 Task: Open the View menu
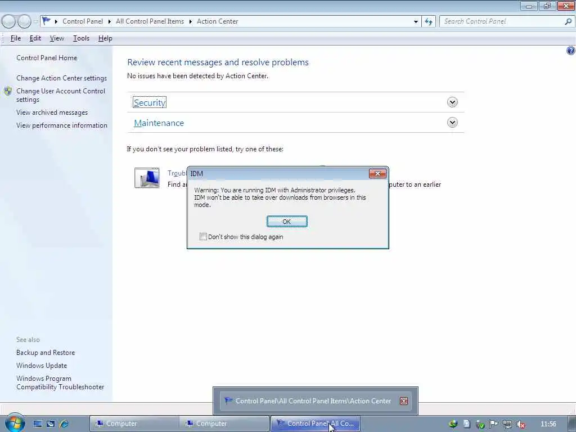click(x=57, y=38)
